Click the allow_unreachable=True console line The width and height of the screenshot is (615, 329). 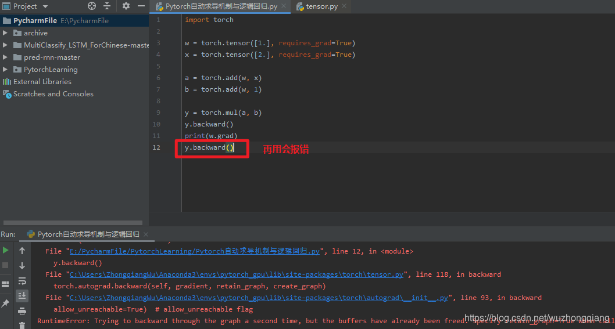tap(153, 309)
